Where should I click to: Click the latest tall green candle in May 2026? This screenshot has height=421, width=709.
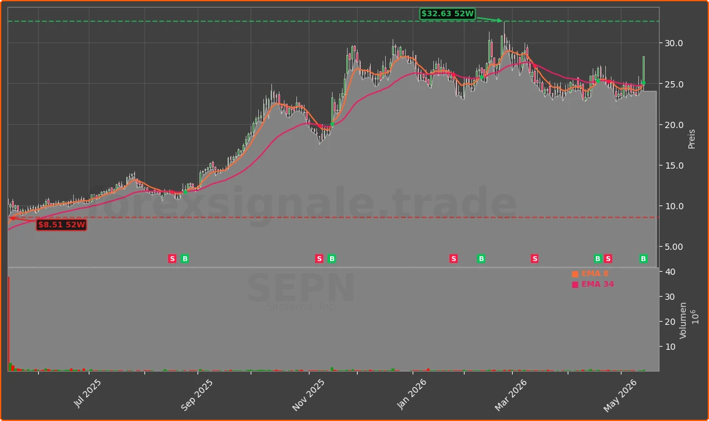tap(643, 71)
